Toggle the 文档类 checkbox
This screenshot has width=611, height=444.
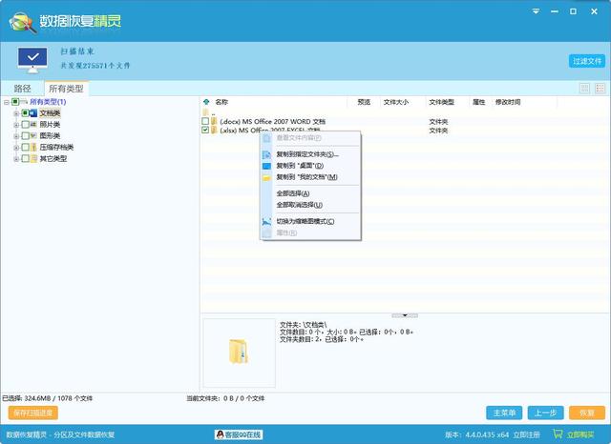click(x=26, y=113)
